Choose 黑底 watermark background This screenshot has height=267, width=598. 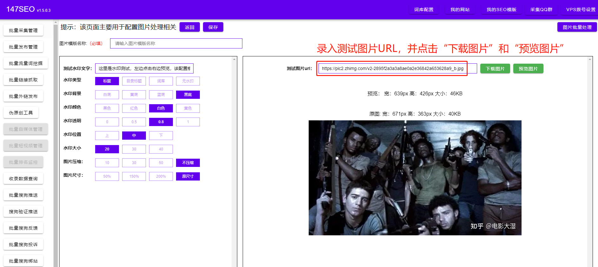[x=188, y=95]
